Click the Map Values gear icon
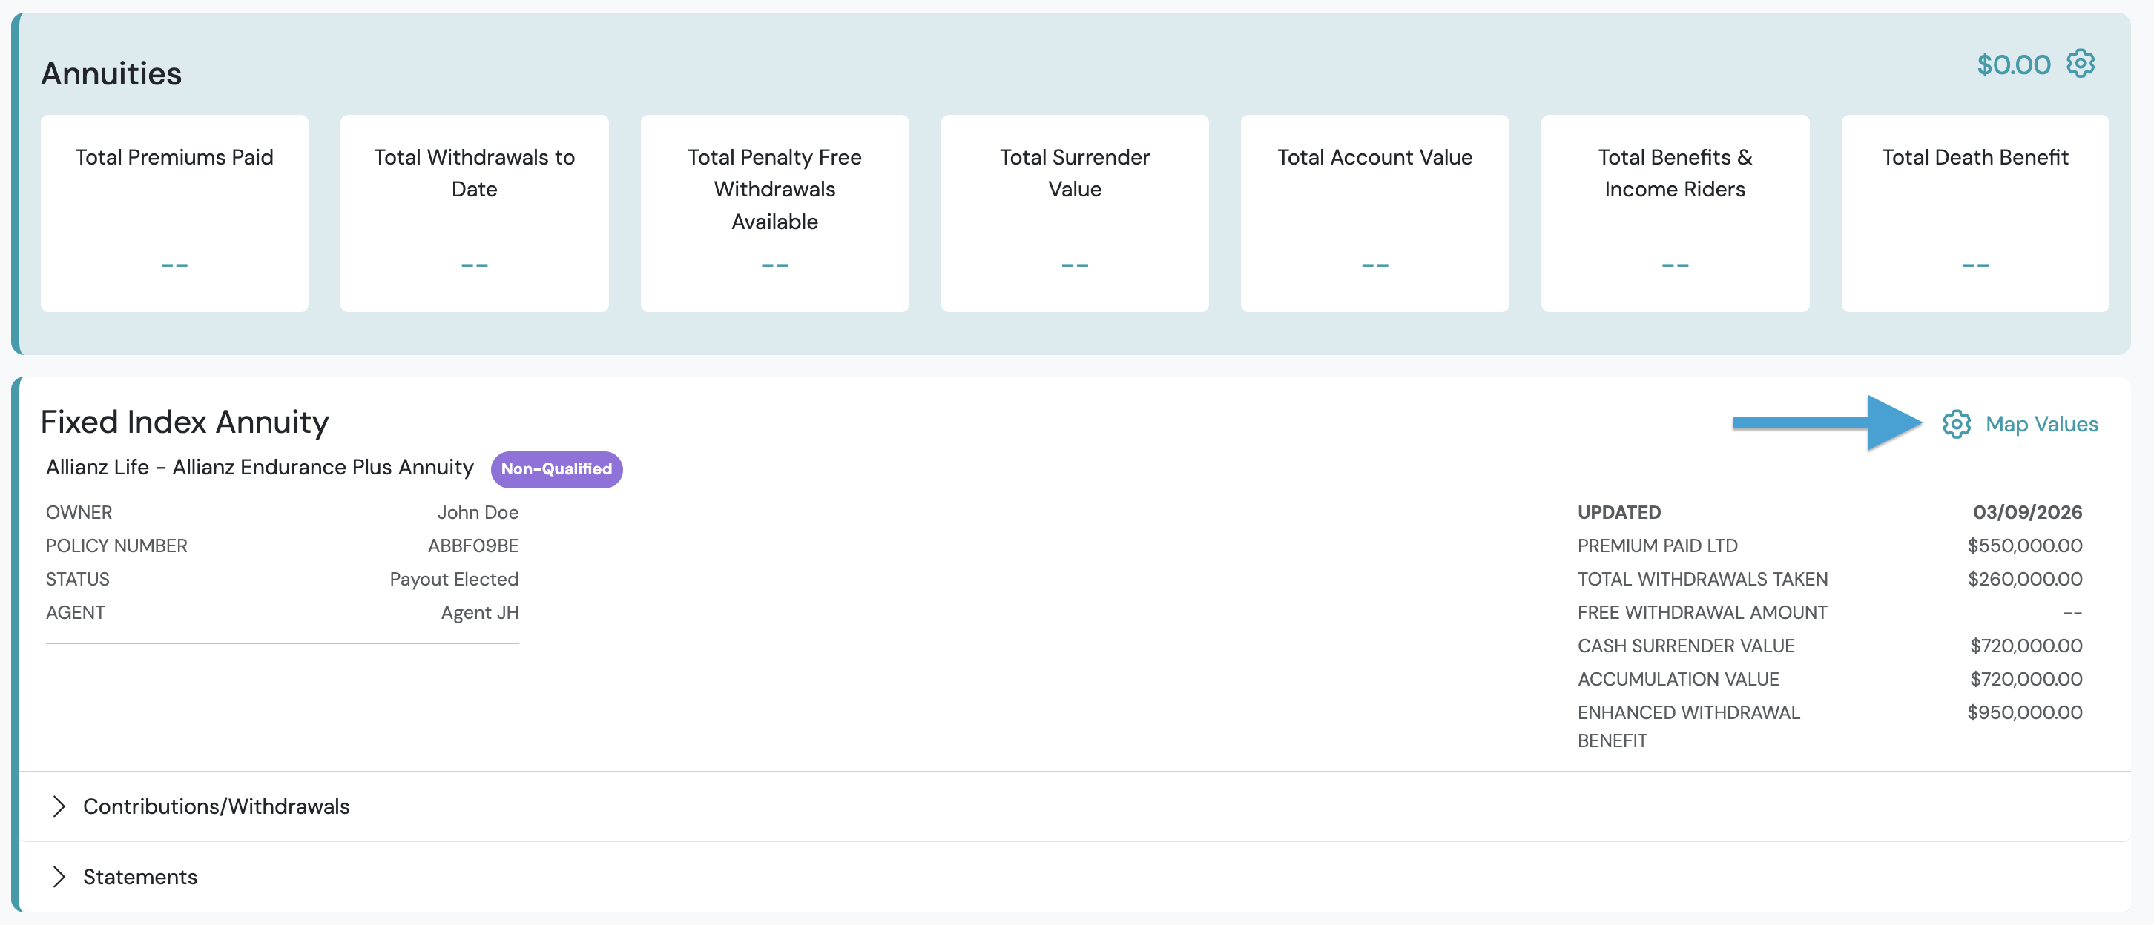 [1956, 424]
